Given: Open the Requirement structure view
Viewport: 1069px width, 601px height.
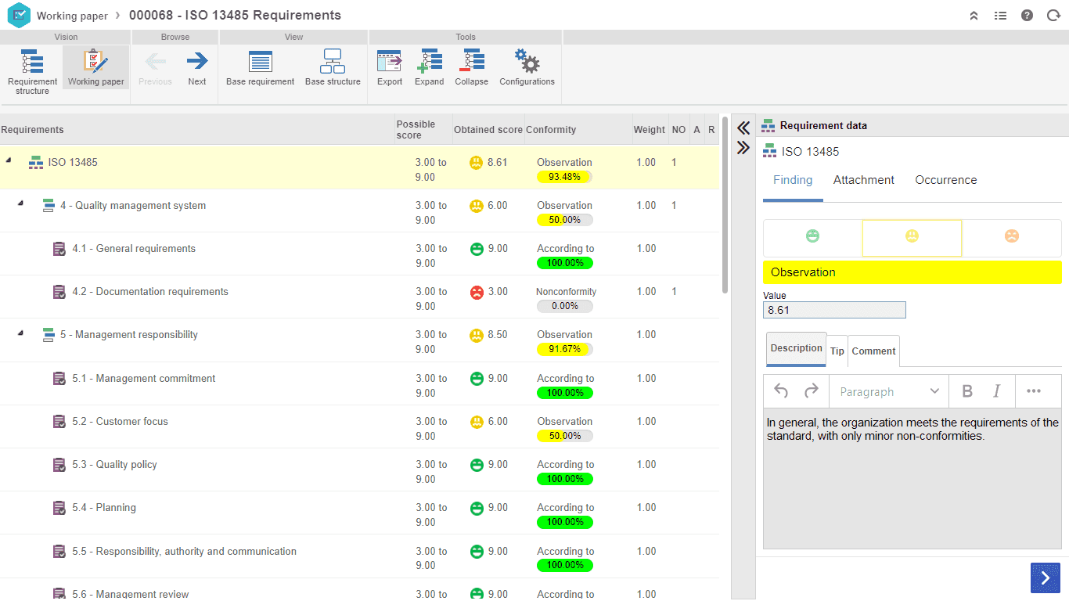Looking at the screenshot, I should pos(32,70).
